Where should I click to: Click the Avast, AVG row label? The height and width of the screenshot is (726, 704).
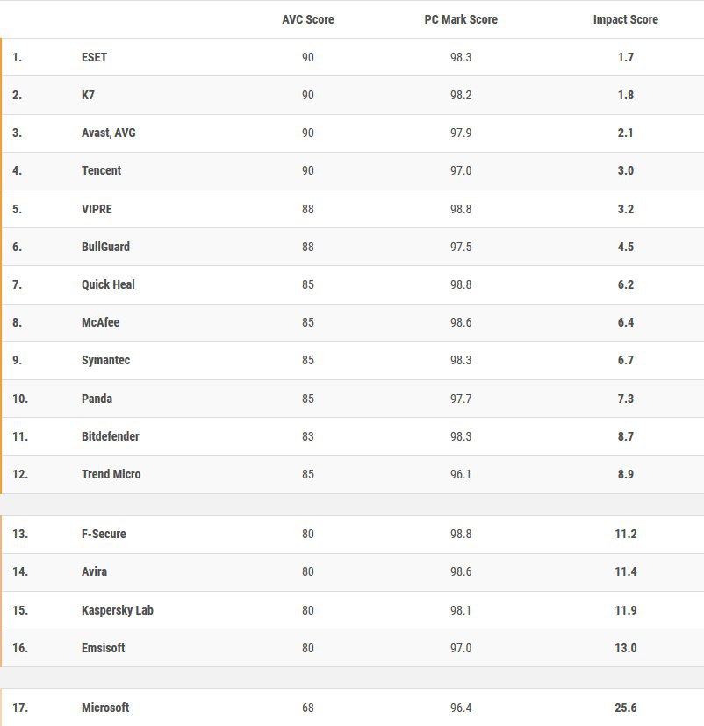[108, 133]
